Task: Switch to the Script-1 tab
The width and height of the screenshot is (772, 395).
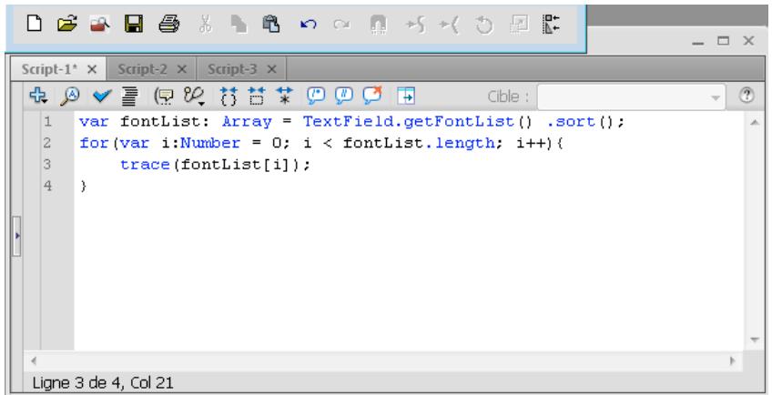Action: pos(49,69)
